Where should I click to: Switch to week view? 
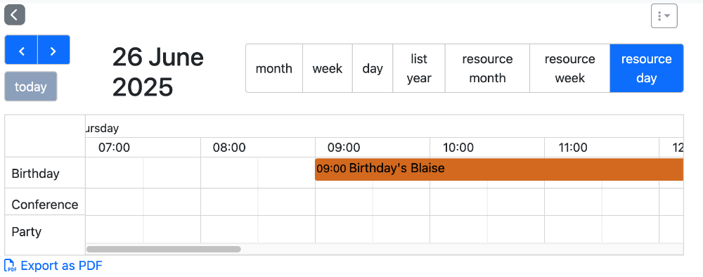tap(328, 68)
